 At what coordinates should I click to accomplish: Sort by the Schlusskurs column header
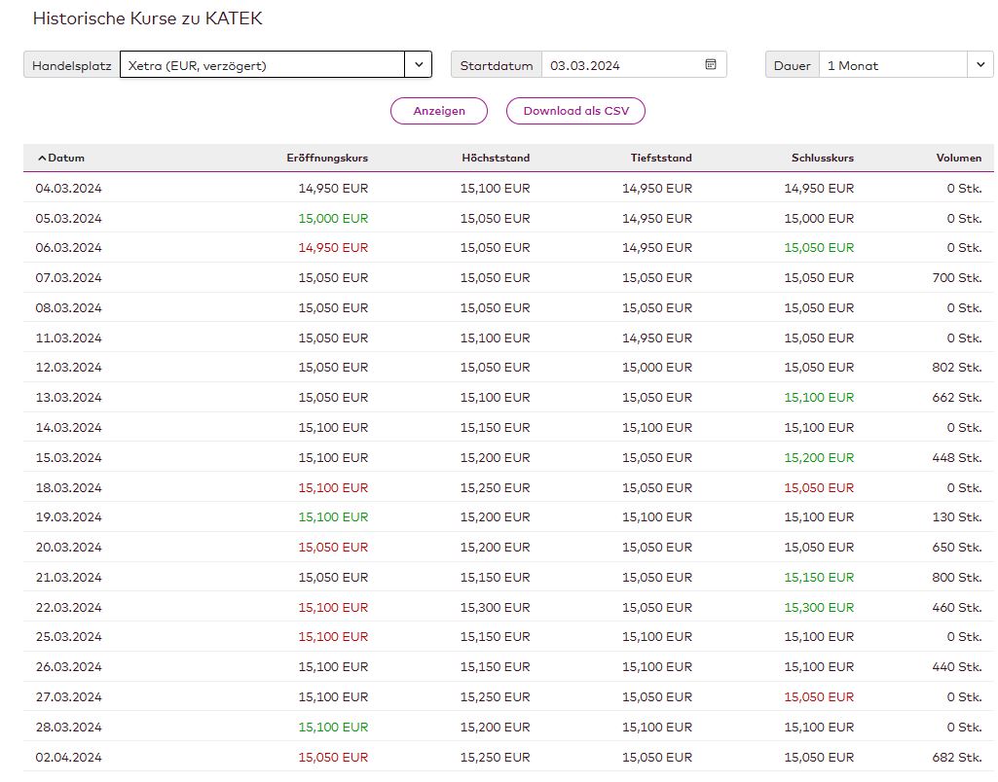coord(823,159)
